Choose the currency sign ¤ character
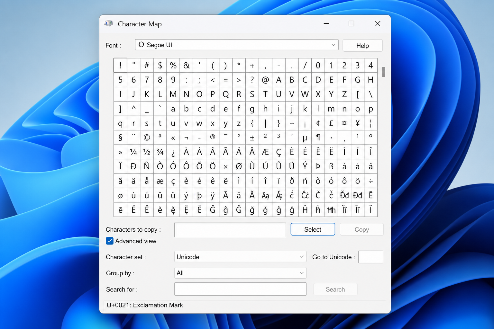Image resolution: width=494 pixels, height=329 pixels. tap(344, 123)
